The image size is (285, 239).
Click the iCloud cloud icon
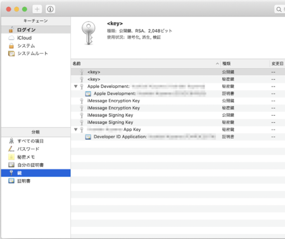click(11, 38)
